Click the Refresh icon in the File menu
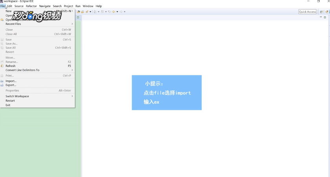Screen dimensions: 330x177 (x=2, y=66)
